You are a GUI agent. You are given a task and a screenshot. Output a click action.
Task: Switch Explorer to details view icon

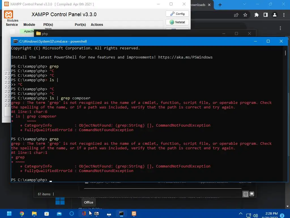[x=246, y=194]
